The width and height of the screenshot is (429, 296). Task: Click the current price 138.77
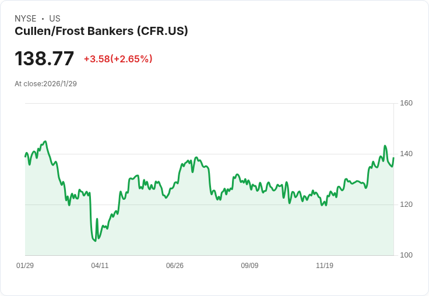pos(44,59)
